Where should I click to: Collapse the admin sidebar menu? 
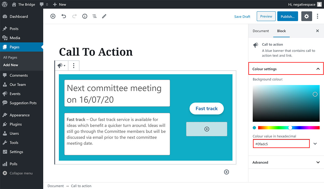[21, 173]
